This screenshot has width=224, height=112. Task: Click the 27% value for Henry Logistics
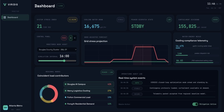click(x=109, y=91)
